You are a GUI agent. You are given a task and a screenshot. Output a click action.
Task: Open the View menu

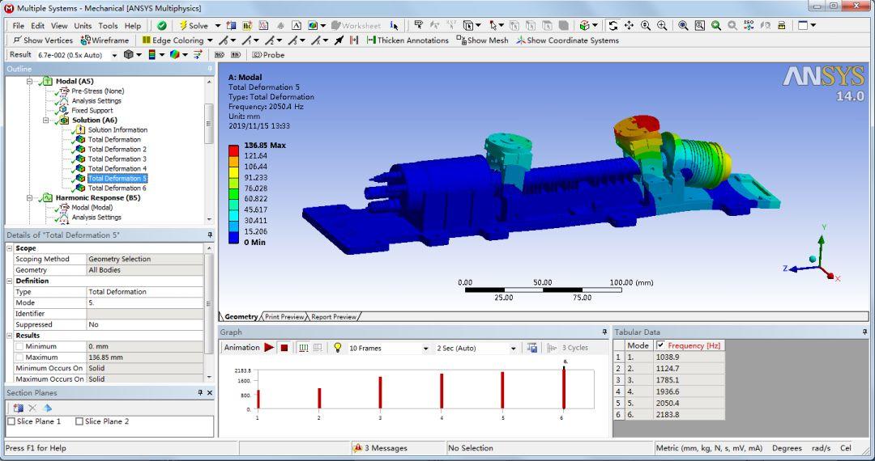point(59,26)
